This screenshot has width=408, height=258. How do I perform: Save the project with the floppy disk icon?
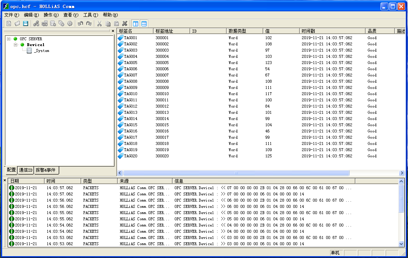[26, 23]
